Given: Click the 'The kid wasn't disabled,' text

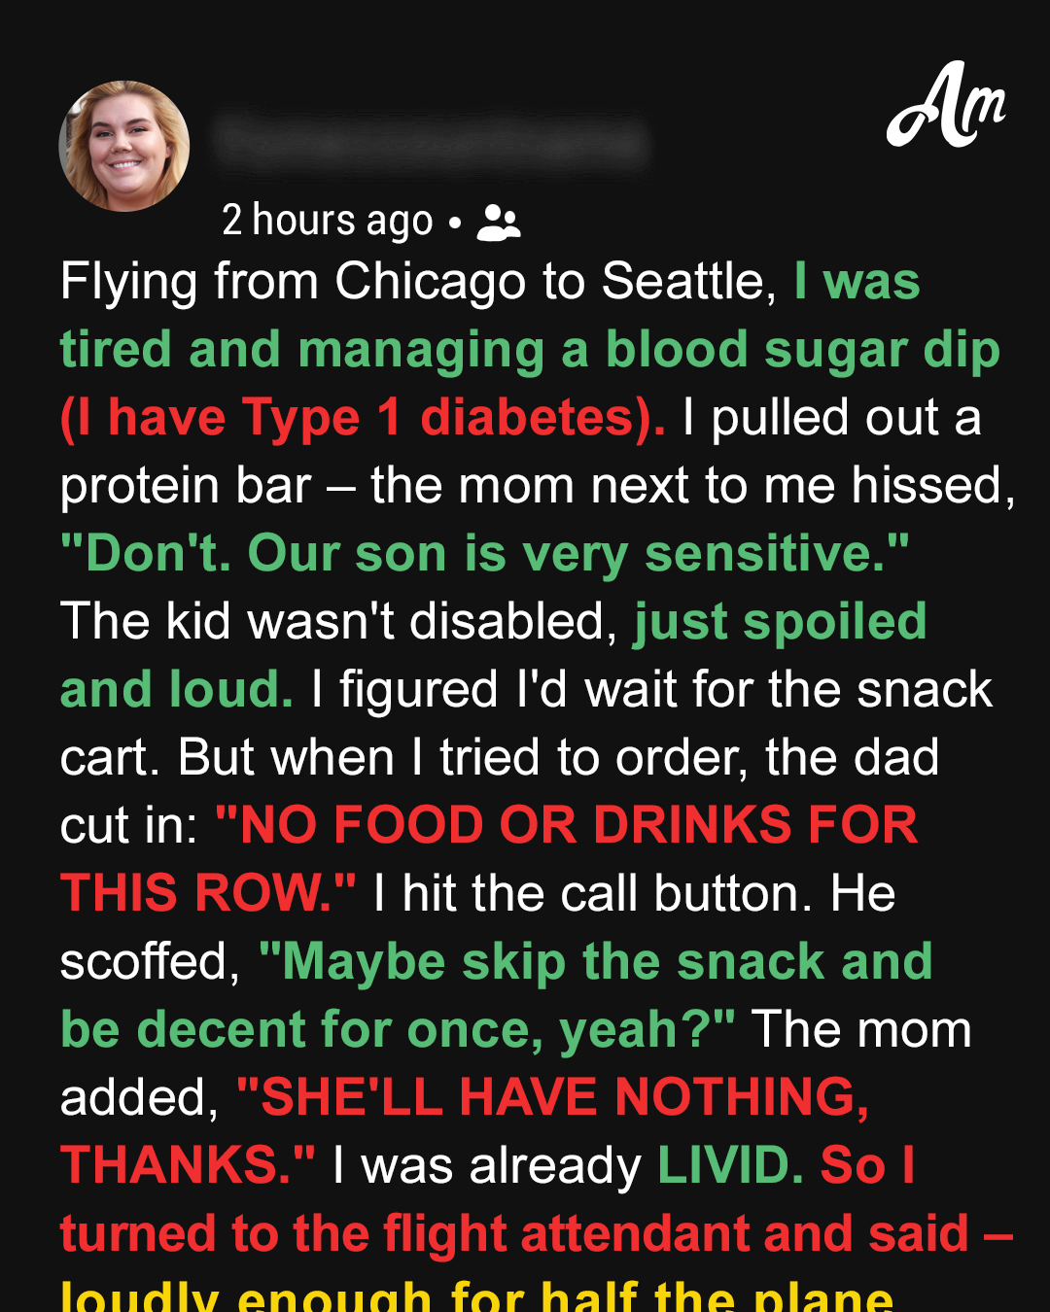Looking at the screenshot, I should pyautogui.click(x=339, y=621).
